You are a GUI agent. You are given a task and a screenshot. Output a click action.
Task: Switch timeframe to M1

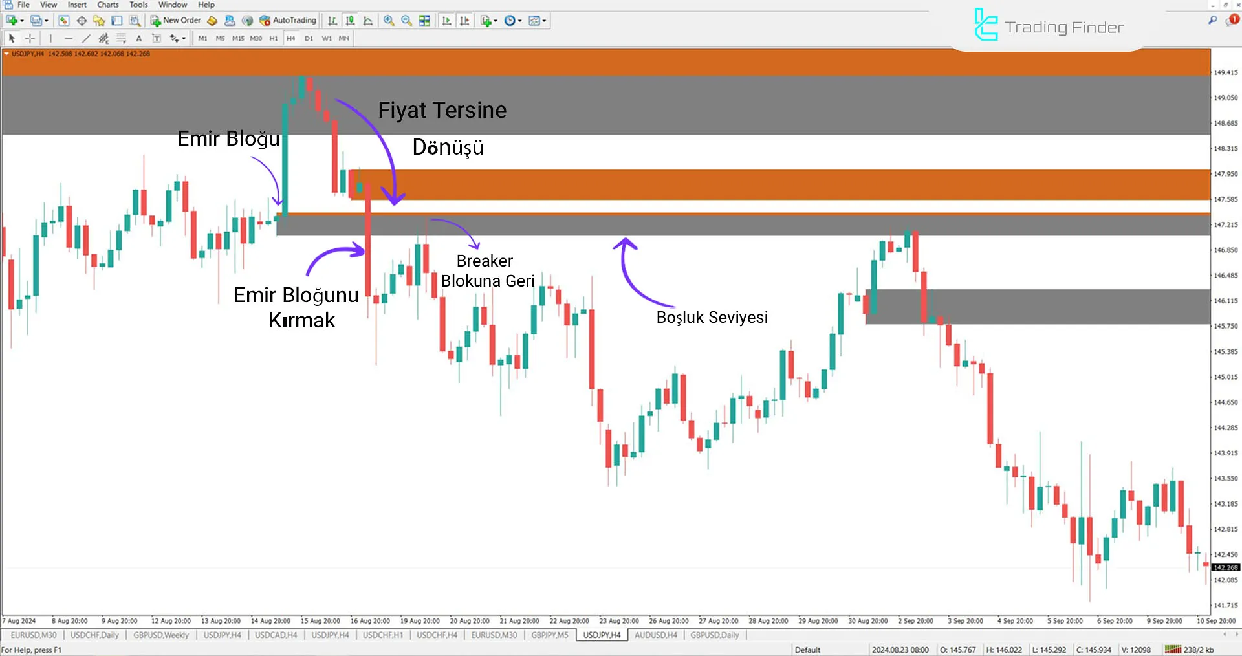(202, 38)
